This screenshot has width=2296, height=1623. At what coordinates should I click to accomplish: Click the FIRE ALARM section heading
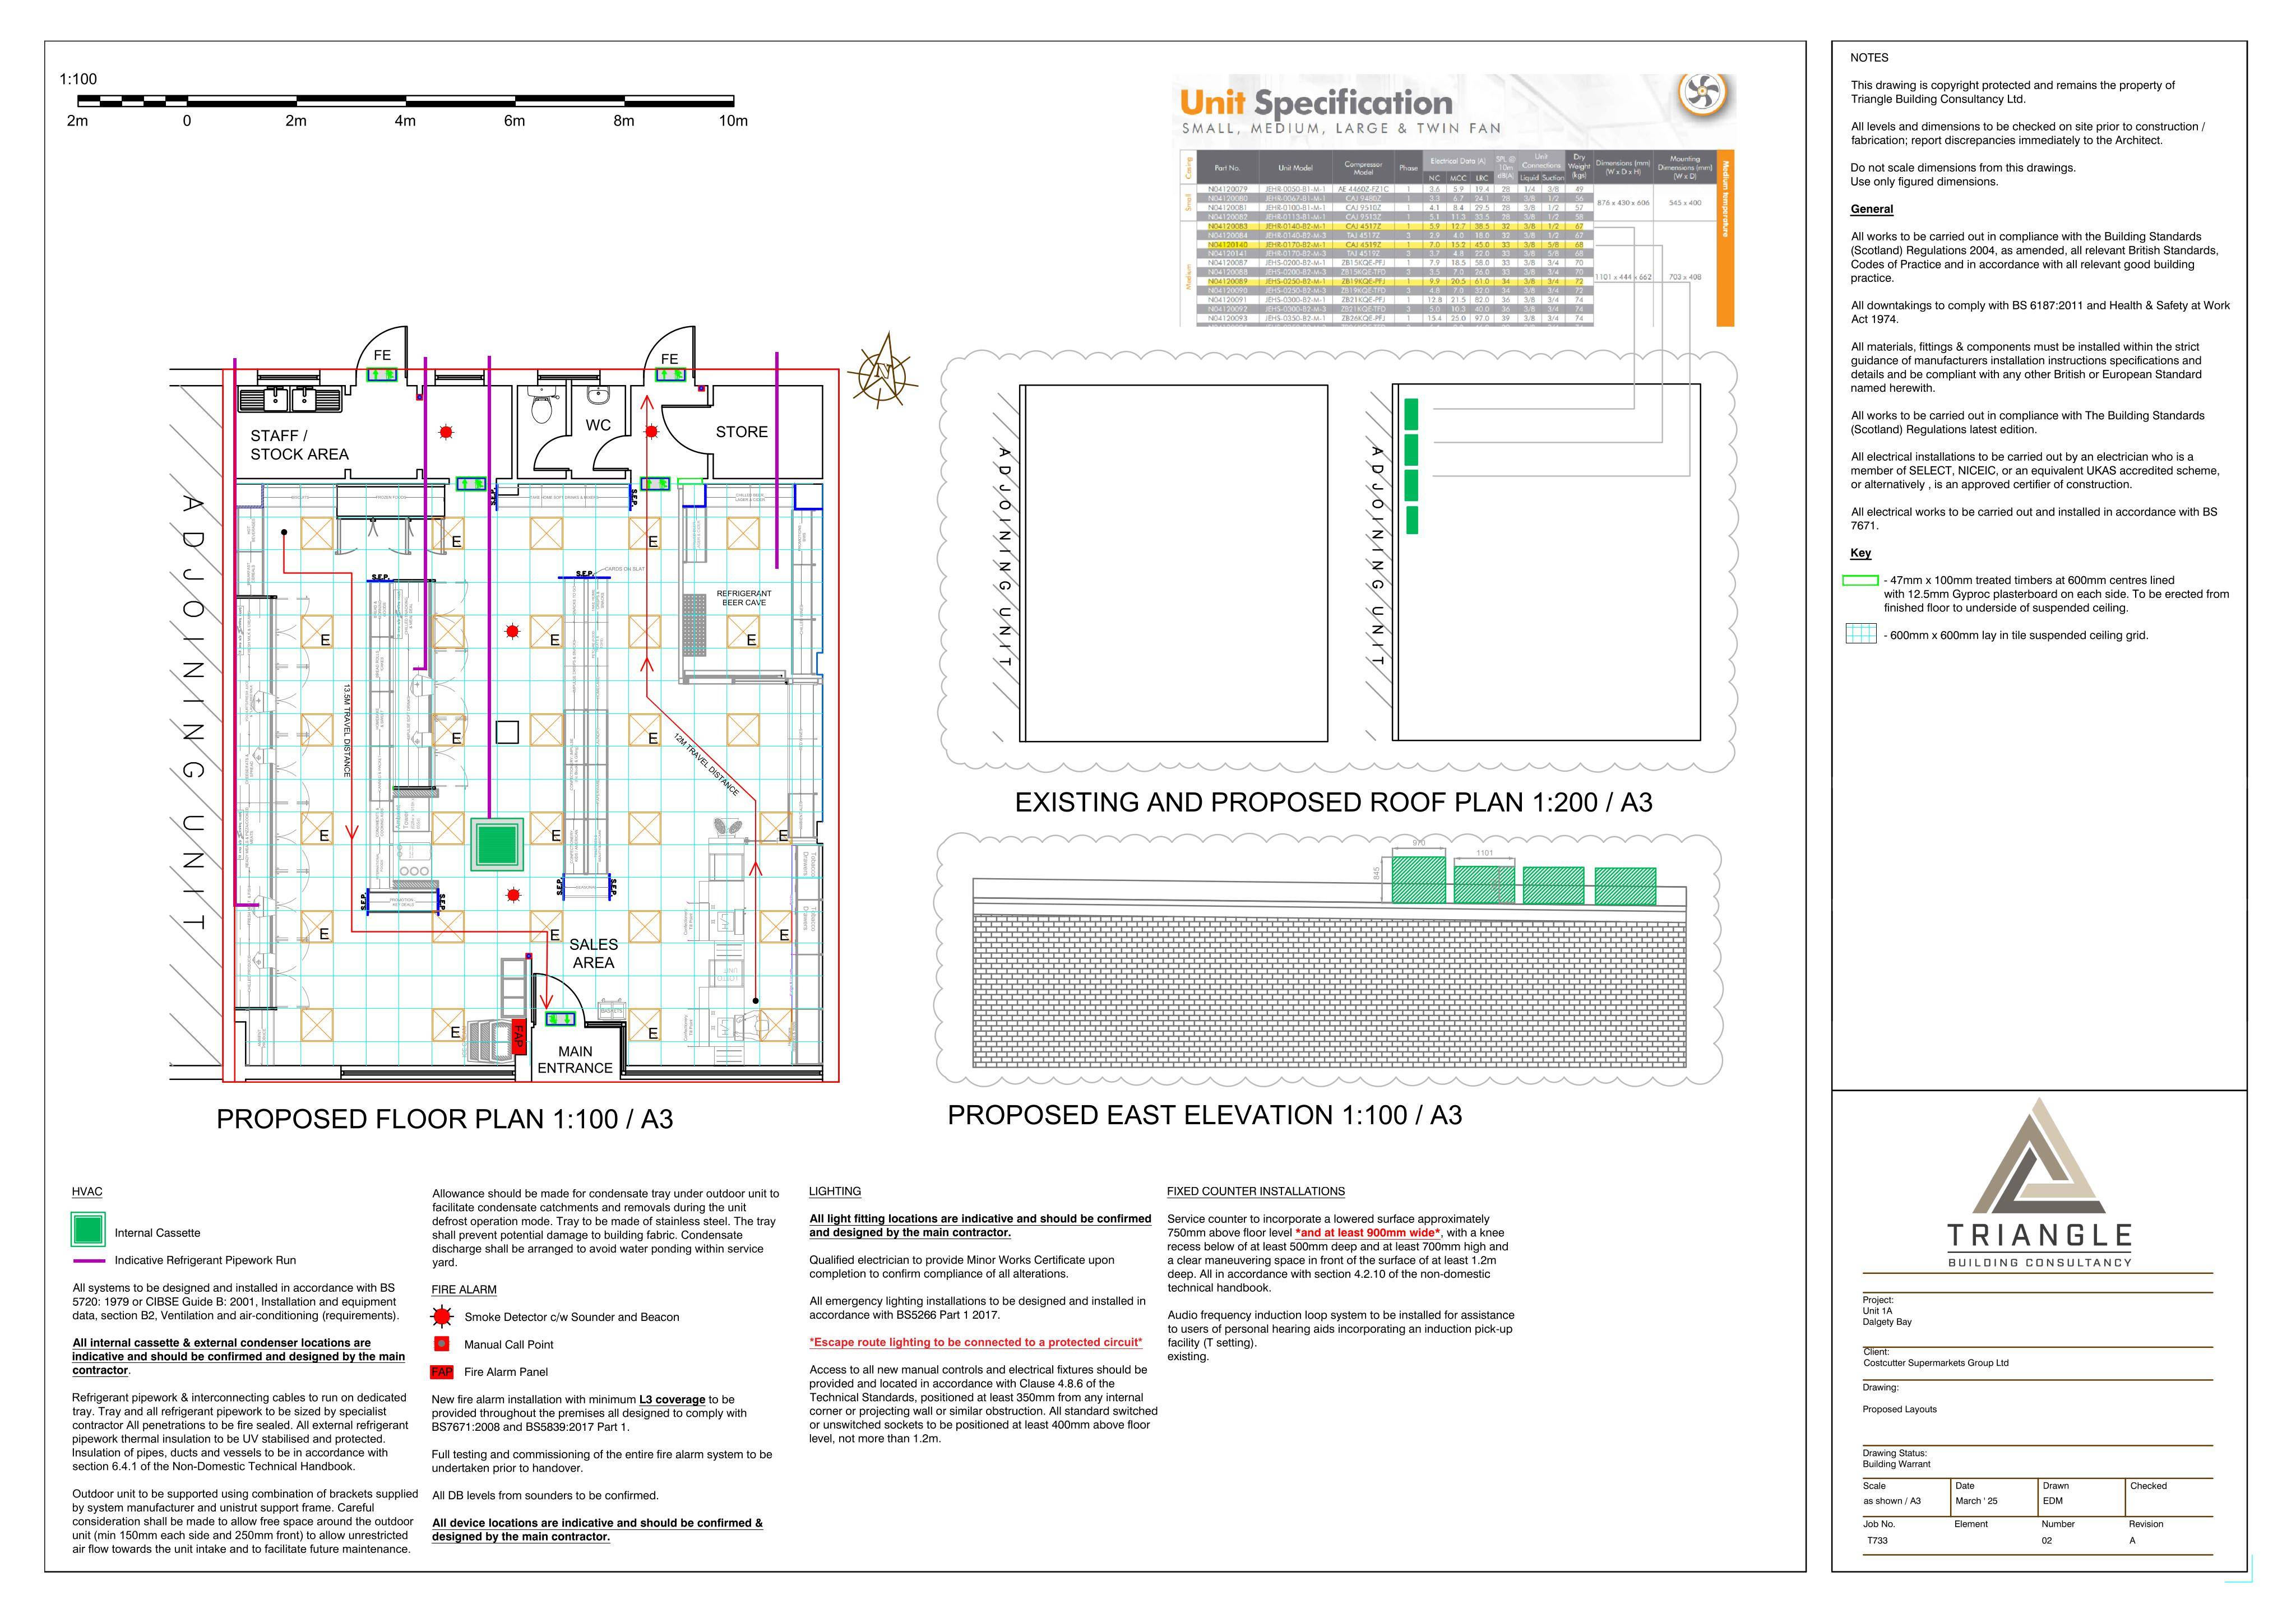pos(464,1290)
